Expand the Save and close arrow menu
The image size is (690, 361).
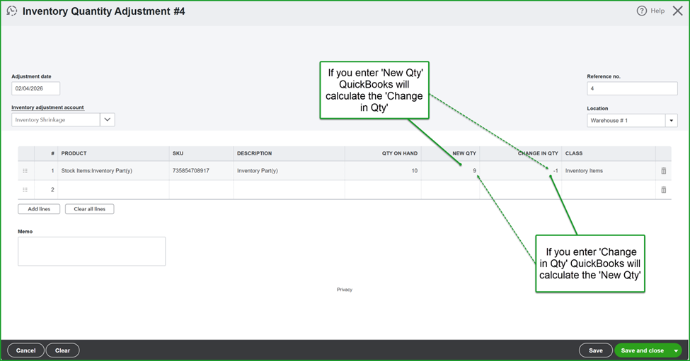tap(676, 350)
